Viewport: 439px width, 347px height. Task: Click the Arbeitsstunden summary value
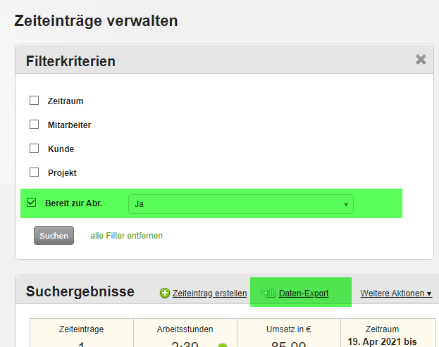(x=185, y=343)
